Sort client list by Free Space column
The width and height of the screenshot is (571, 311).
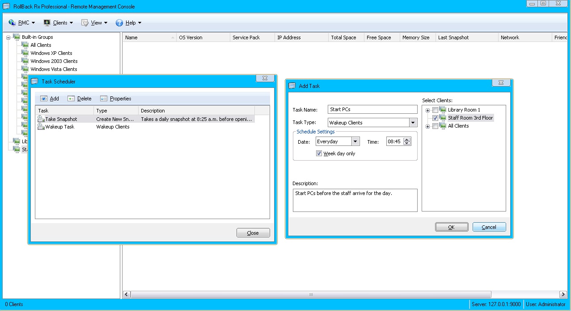[x=382, y=37]
